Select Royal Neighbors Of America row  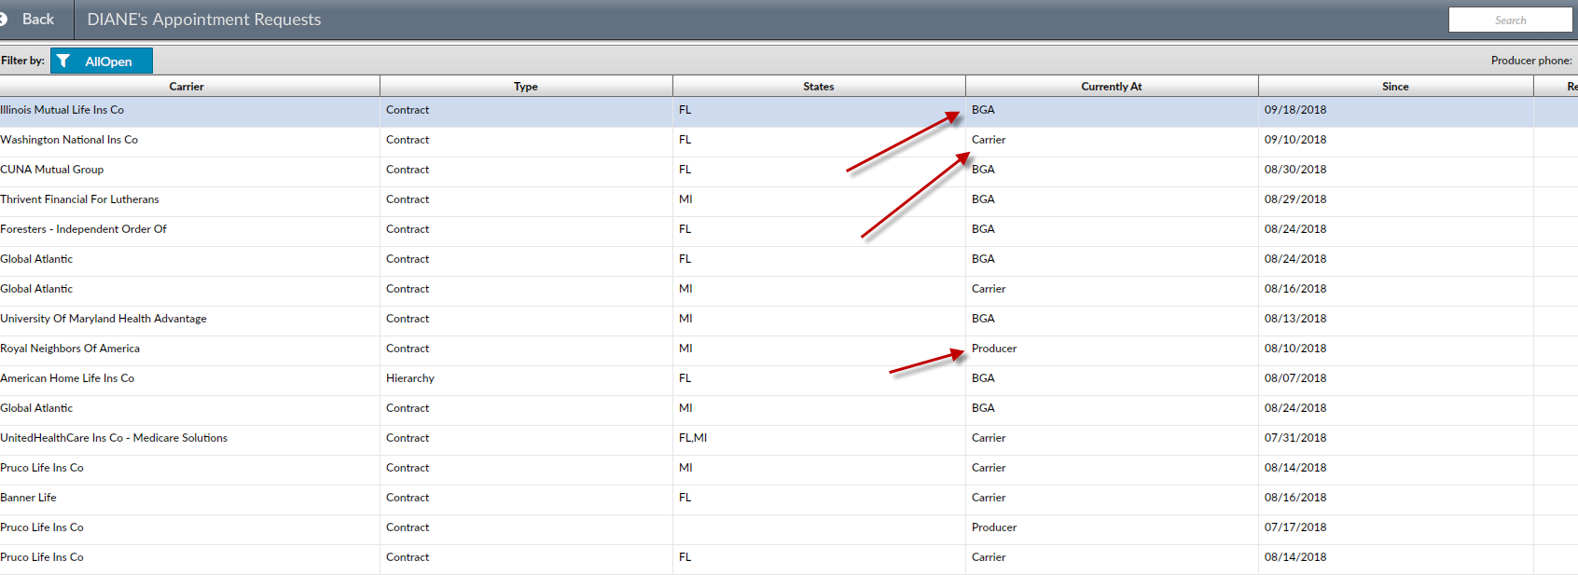[x=789, y=350]
